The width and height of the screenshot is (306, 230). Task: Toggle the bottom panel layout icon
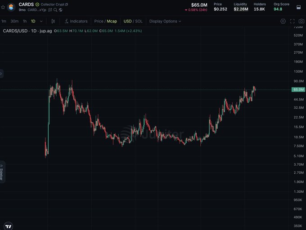coord(299,7)
